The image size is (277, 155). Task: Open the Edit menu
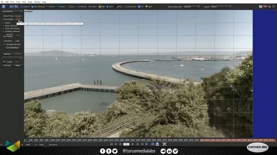tap(7, 2)
